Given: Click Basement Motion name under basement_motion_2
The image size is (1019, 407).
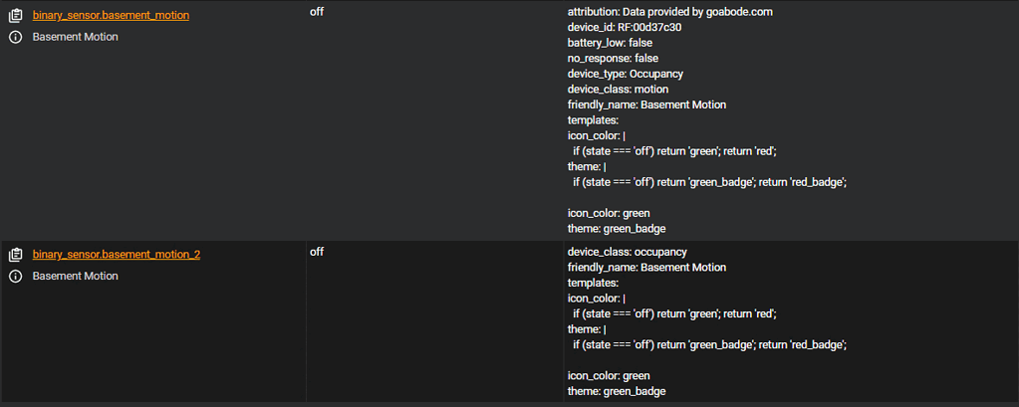Looking at the screenshot, I should point(75,276).
